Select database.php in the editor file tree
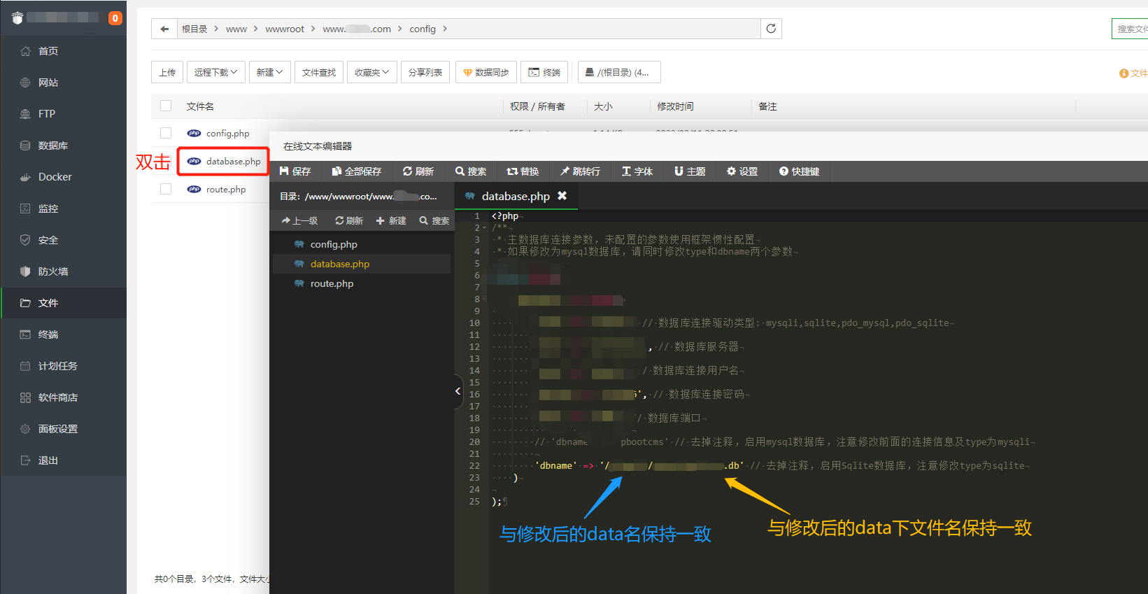The height and width of the screenshot is (594, 1148). point(362,264)
